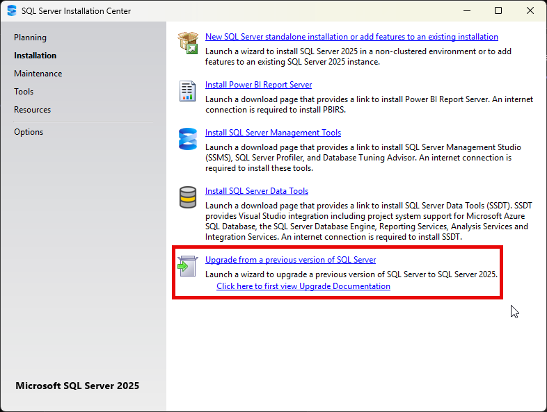
Task: Switch to the Maintenance page
Action: pyautogui.click(x=38, y=74)
